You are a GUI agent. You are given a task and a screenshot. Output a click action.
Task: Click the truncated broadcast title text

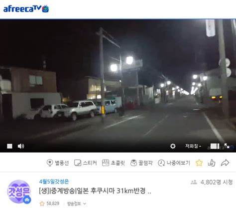(95, 191)
